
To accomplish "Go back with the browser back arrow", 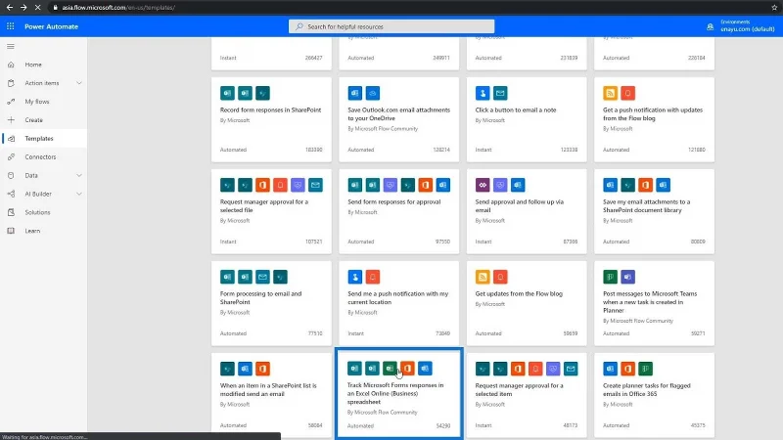I will tap(10, 8).
